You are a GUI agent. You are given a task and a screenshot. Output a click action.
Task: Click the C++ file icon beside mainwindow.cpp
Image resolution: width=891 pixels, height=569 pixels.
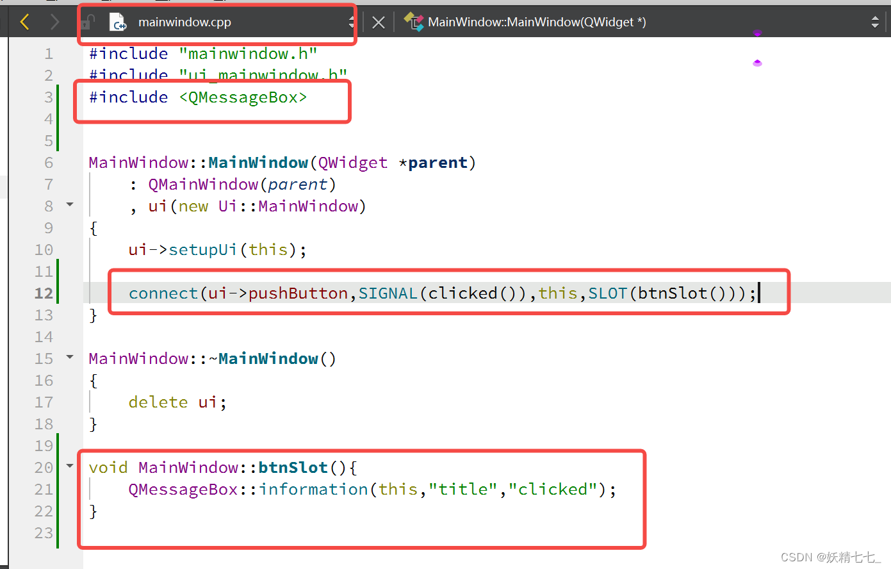click(x=119, y=22)
